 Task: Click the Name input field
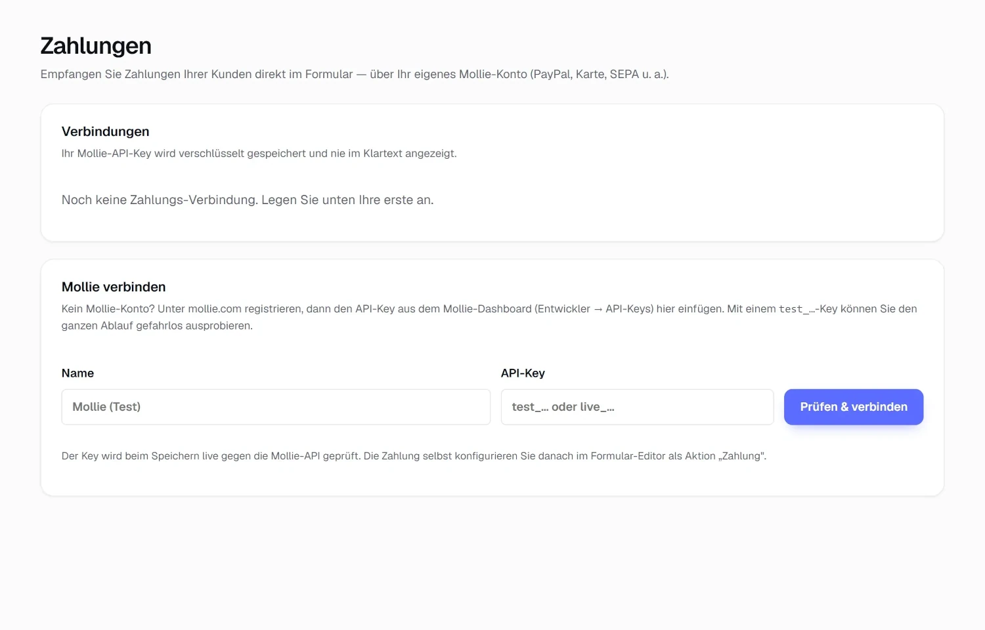click(276, 407)
